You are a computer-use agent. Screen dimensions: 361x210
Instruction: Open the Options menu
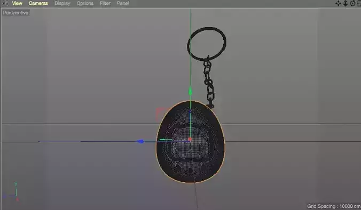point(85,3)
